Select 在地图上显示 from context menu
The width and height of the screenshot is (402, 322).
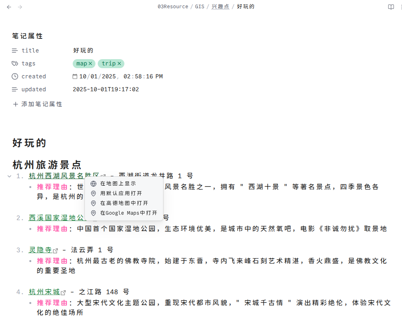[x=118, y=183]
